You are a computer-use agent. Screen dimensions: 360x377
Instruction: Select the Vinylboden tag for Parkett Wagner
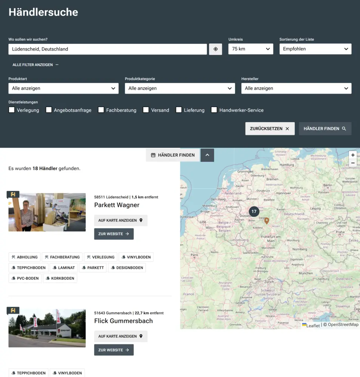pos(136,257)
